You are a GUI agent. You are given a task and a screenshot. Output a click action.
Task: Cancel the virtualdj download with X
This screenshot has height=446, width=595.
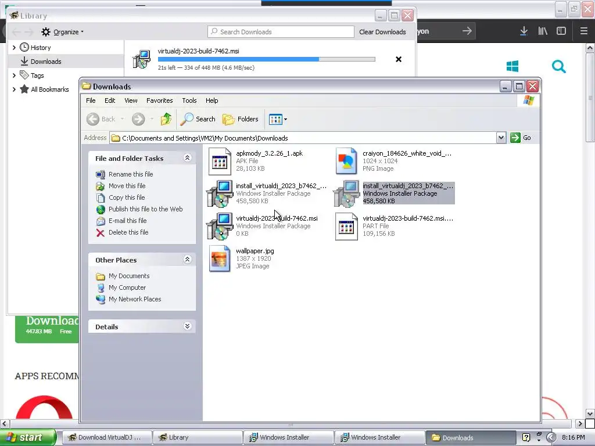399,59
